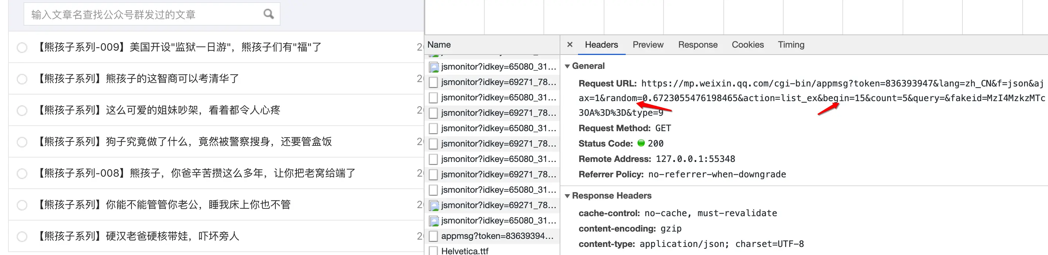Close the request details pane with the X
This screenshot has height=255, width=1048.
click(570, 45)
